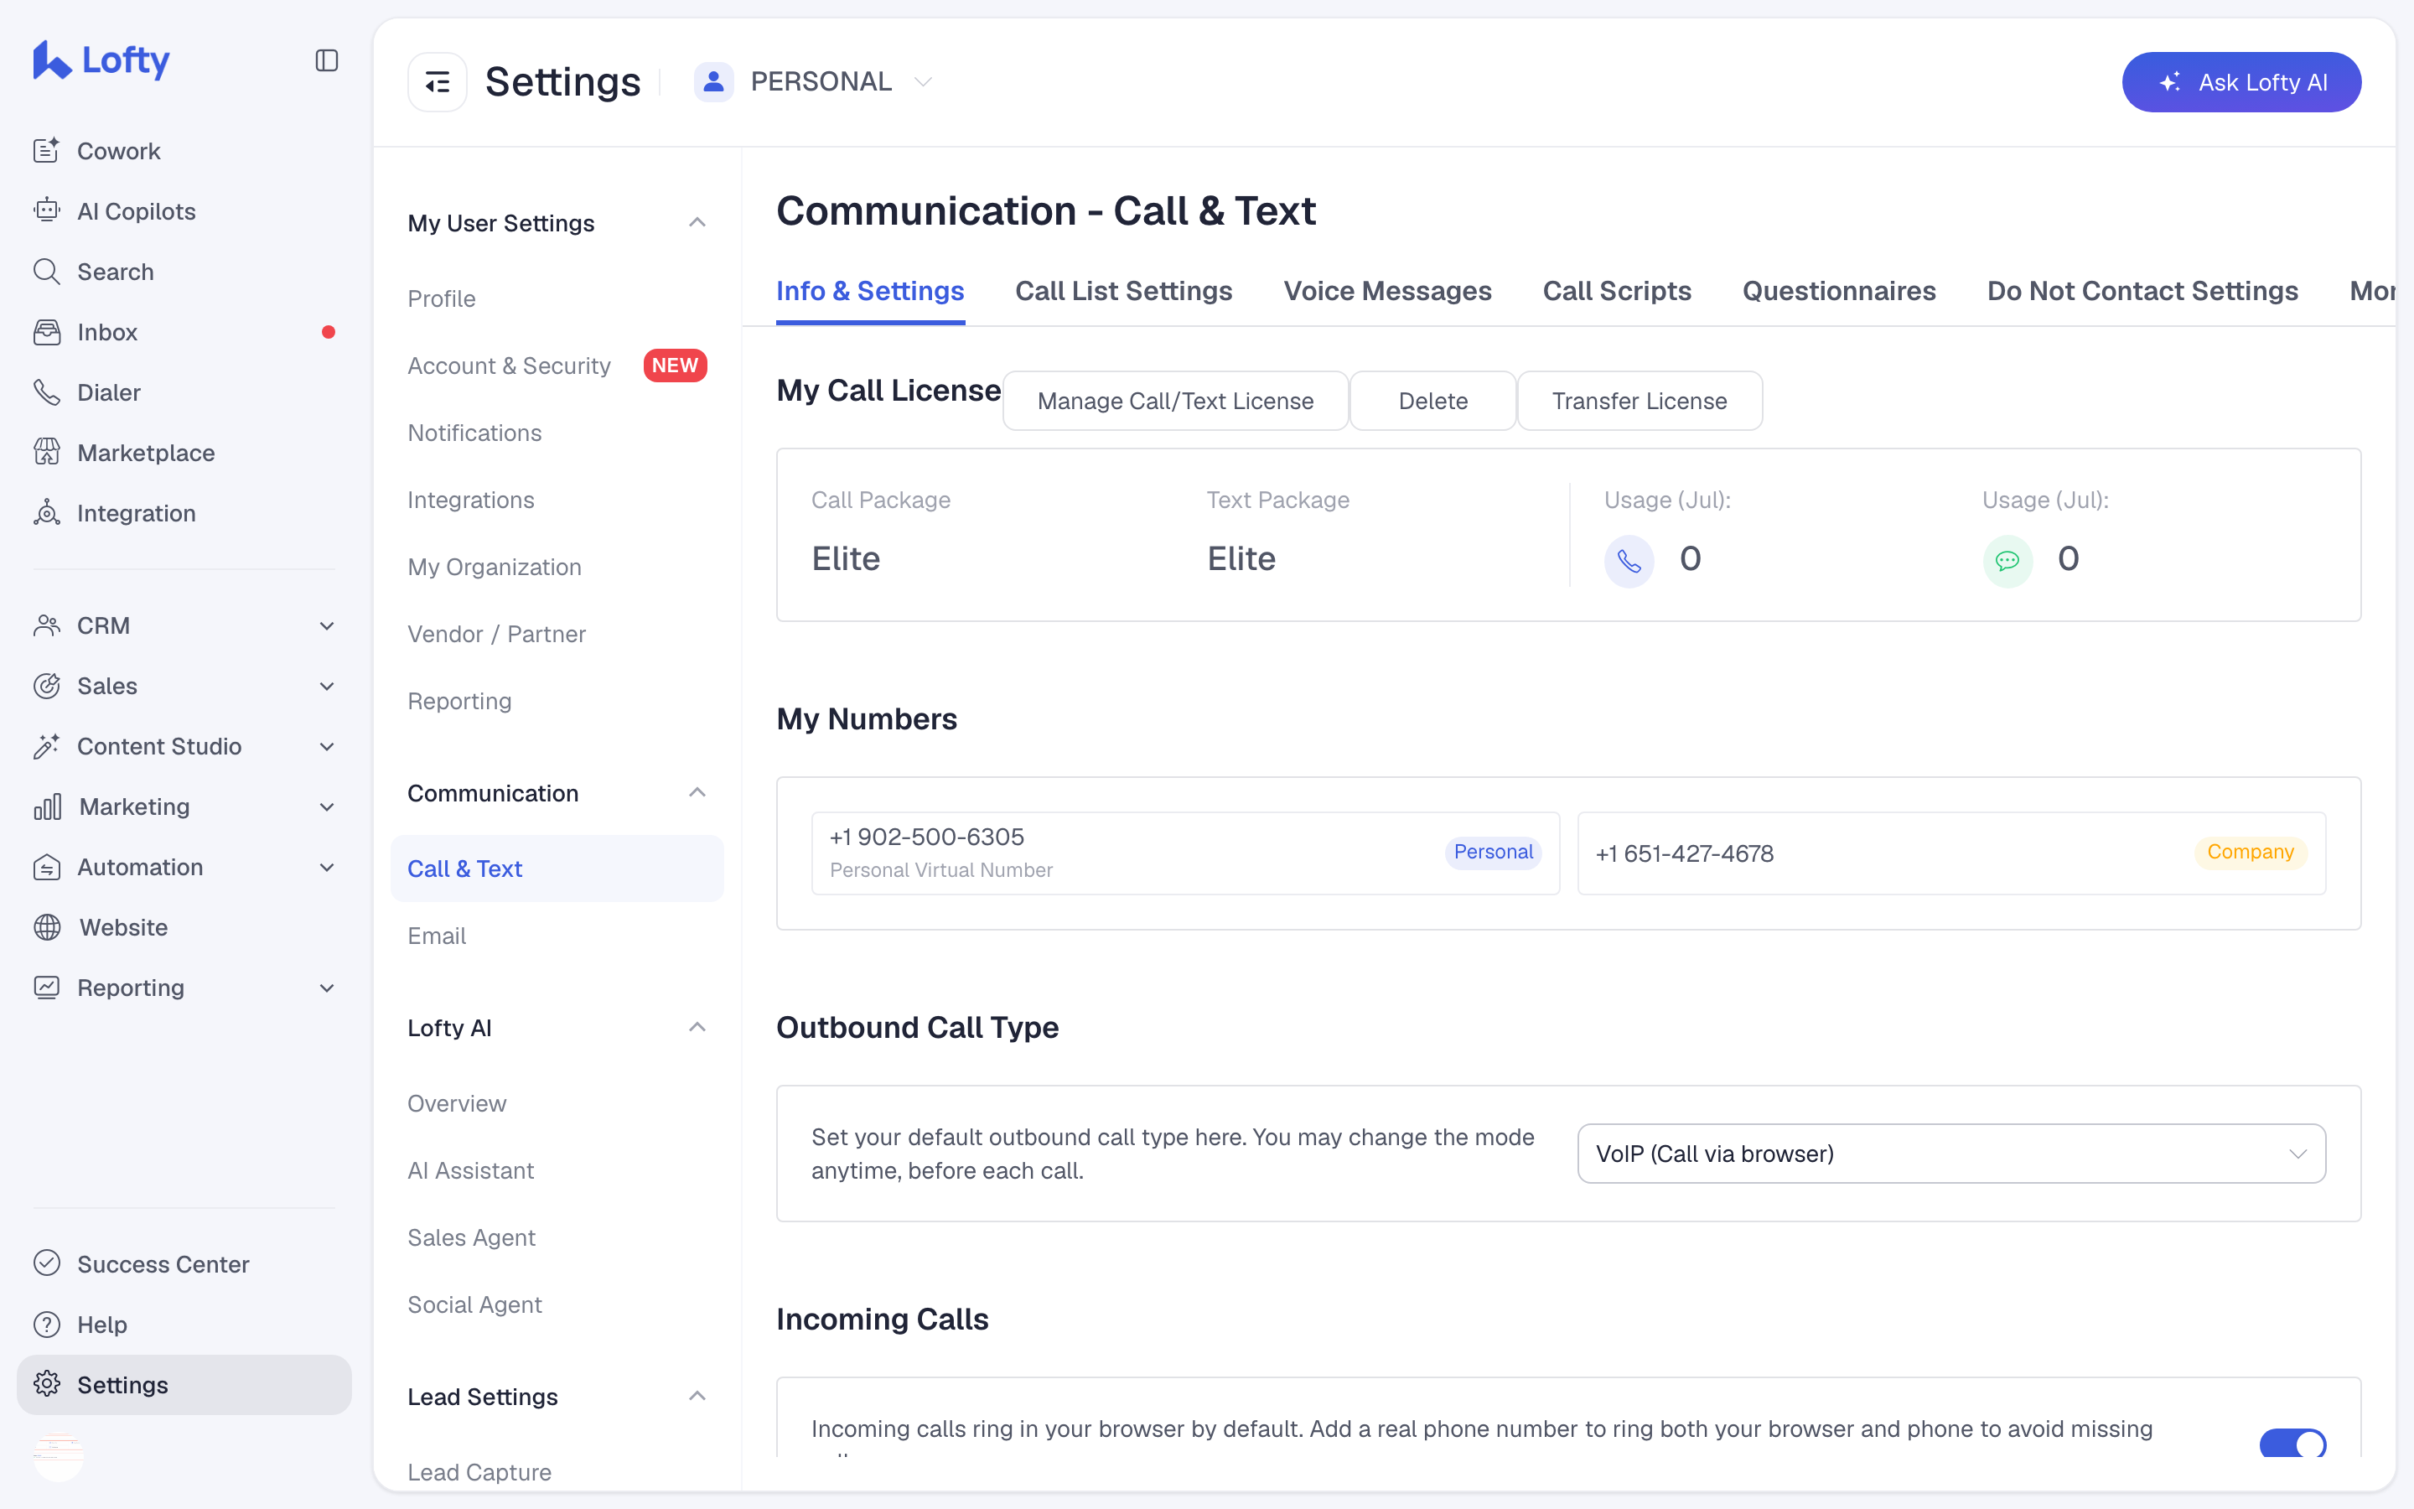This screenshot has width=2414, height=1509.
Task: Click the Marketing bar chart icon
Action: point(47,806)
